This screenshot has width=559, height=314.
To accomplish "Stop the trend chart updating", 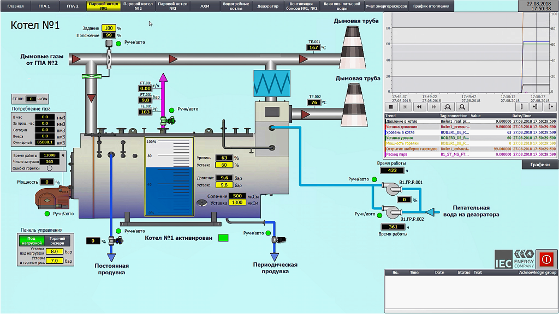I will 391,107.
